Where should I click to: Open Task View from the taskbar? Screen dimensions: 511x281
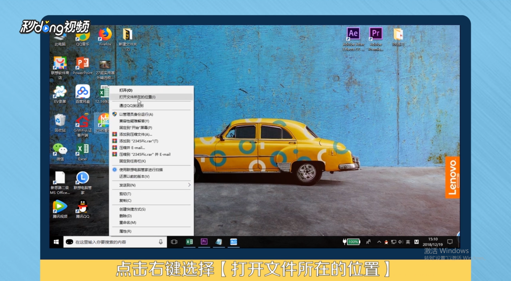pos(174,242)
